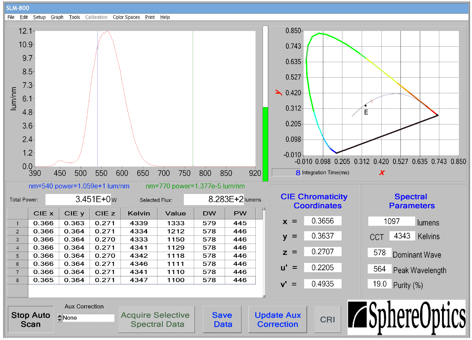Click the Save Data button
Viewport: 472px width, 340px height.
[x=222, y=319]
